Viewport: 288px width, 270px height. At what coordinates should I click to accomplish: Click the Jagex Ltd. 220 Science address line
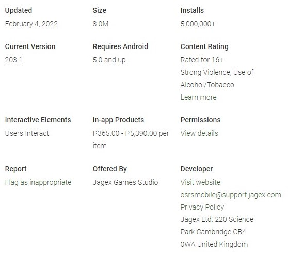coord(217,219)
